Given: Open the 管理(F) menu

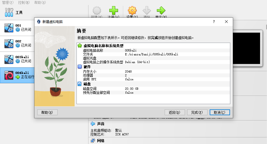Looking at the screenshot, I should click(8, 2).
